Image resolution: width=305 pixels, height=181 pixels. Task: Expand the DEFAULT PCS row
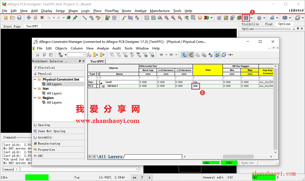(103, 86)
